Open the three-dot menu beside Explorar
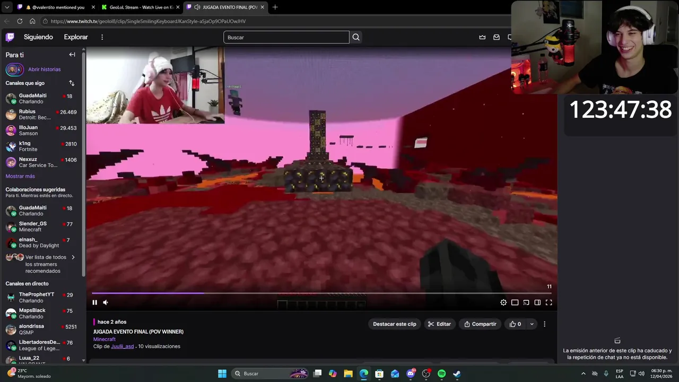This screenshot has width=679, height=382. coord(102,37)
